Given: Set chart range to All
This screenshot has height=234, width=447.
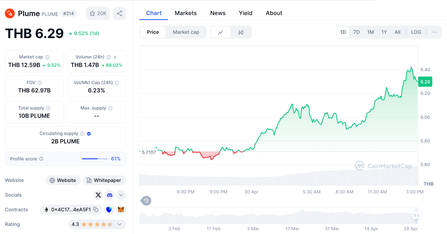Looking at the screenshot, I should coord(397,32).
